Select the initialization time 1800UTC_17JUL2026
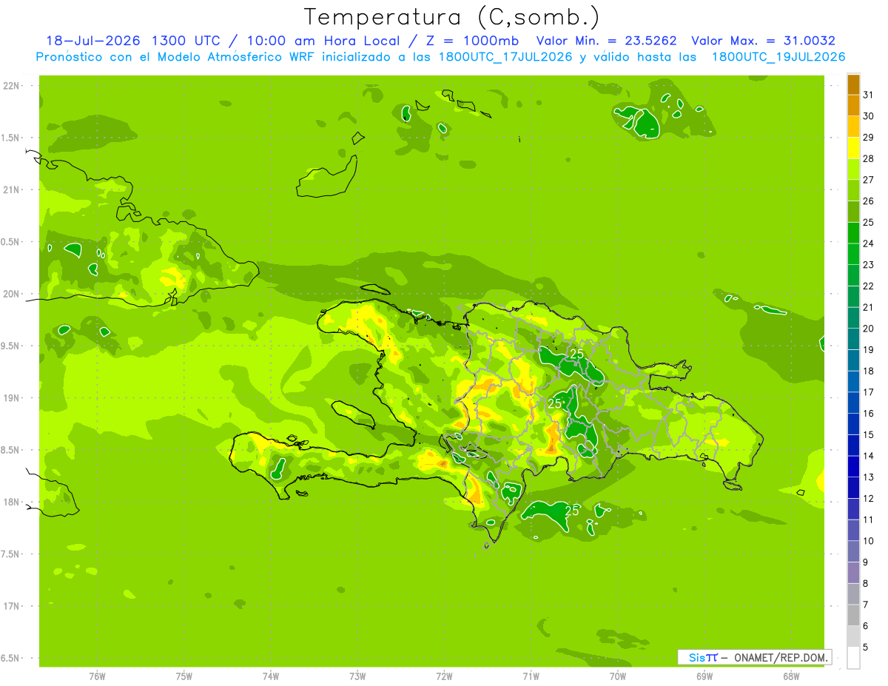This screenshot has width=888, height=686. (505, 57)
